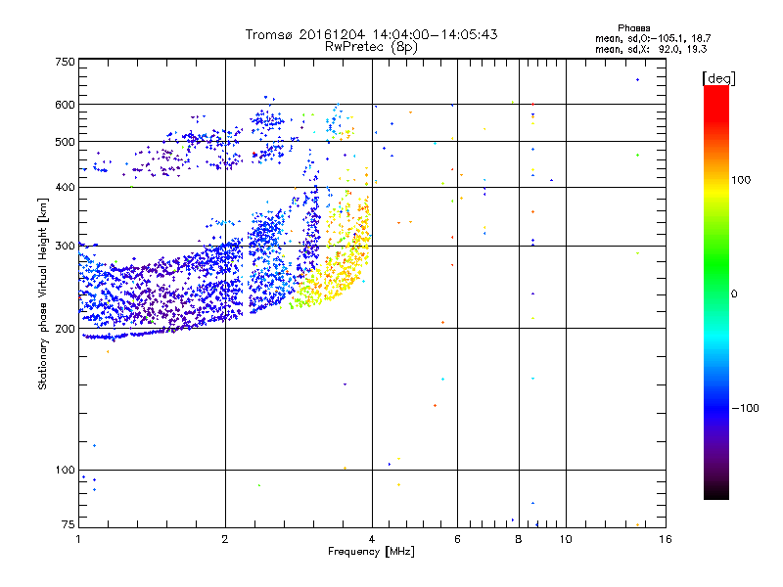Image resolution: width=783 pixels, height=587 pixels.
Task: Click the 'RwPretec (8p)' subtitle
Action: pos(371,47)
